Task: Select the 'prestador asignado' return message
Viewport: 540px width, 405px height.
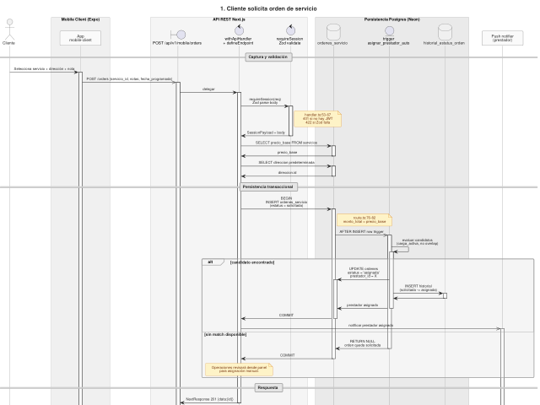Action: 362,305
